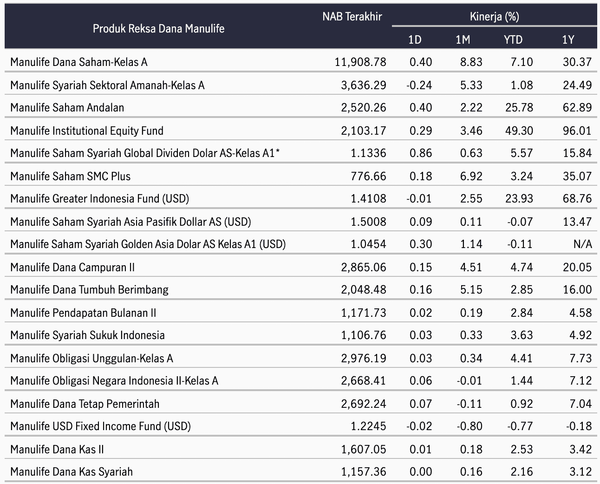Select Manulife Saham SMC Plus
The height and width of the screenshot is (484, 600).
pos(71,177)
